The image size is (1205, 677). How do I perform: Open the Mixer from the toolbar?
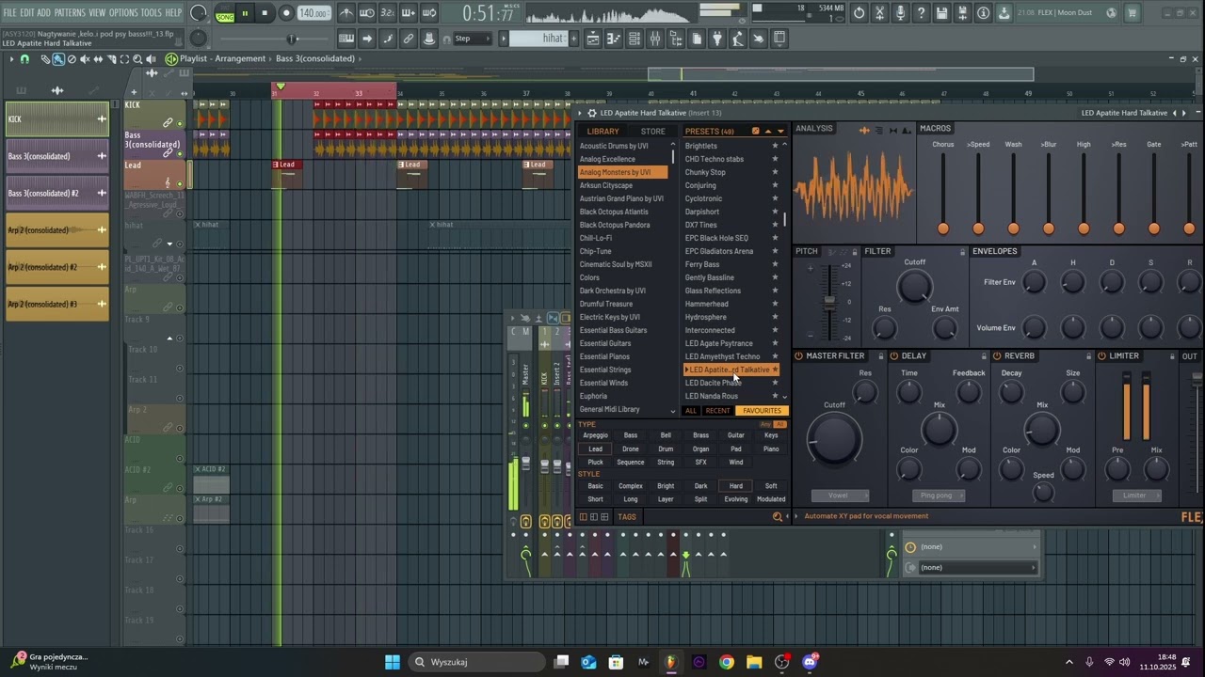(654, 39)
